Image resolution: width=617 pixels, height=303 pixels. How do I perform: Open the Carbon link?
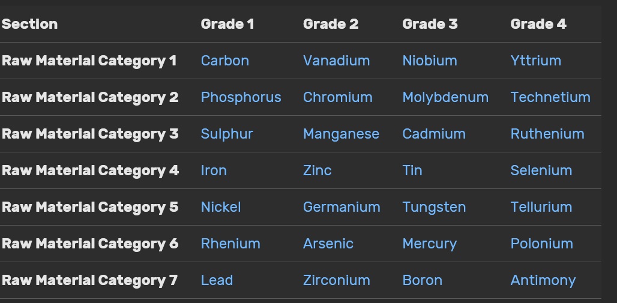pyautogui.click(x=224, y=61)
